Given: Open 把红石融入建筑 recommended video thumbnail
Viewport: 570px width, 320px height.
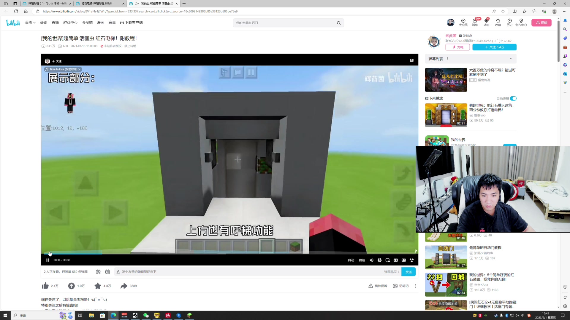Looking at the screenshot, I should coord(446,115).
